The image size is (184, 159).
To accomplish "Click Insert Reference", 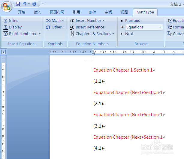I will click(87, 27).
